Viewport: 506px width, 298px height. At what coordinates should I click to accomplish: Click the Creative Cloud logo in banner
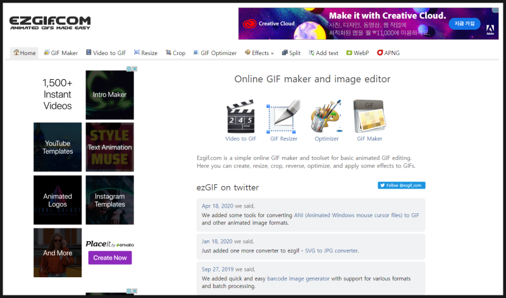[x=269, y=23]
